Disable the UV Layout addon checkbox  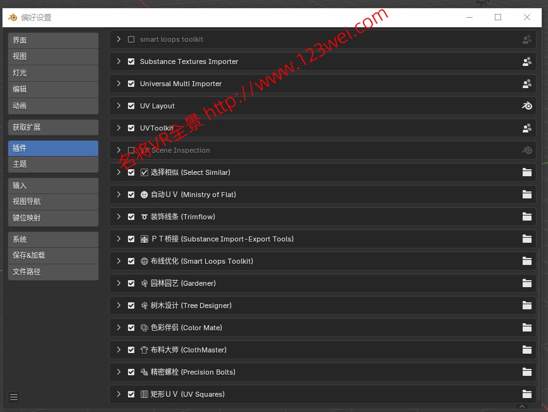[131, 106]
